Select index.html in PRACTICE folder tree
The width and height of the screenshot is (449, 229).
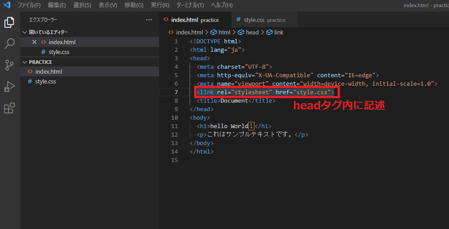click(x=48, y=71)
